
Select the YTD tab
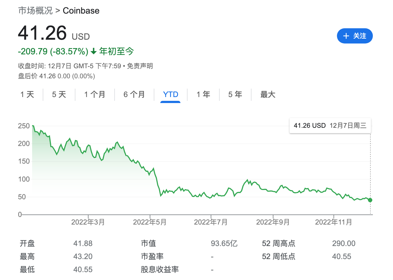[170, 94]
